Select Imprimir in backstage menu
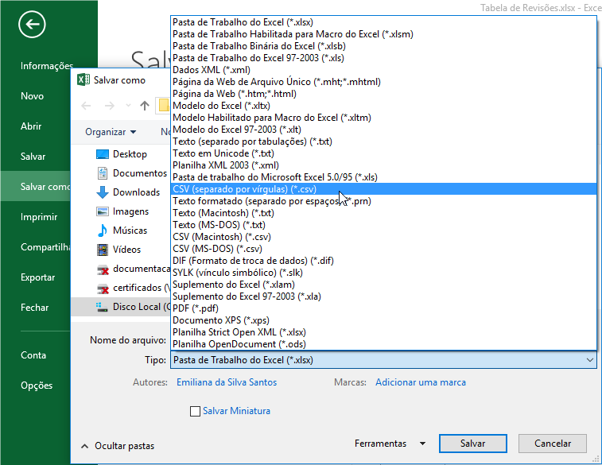The height and width of the screenshot is (465, 602). click(39, 217)
